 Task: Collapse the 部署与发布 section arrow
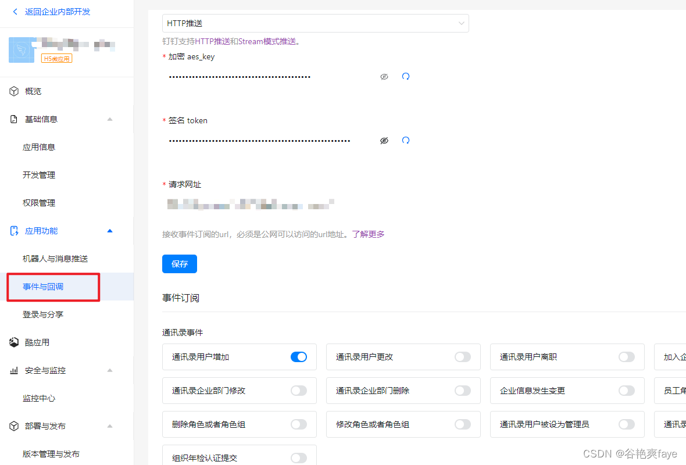pyautogui.click(x=110, y=426)
